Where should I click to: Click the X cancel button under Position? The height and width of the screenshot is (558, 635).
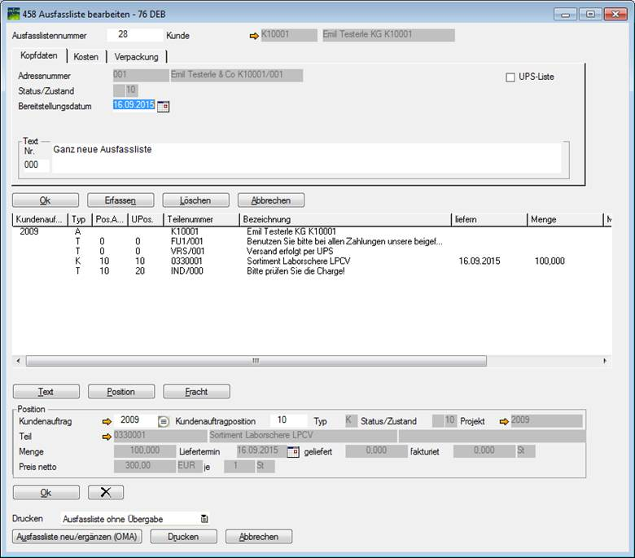(105, 492)
